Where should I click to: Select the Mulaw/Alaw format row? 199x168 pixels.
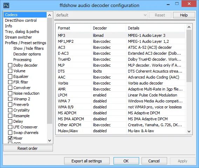121,131
